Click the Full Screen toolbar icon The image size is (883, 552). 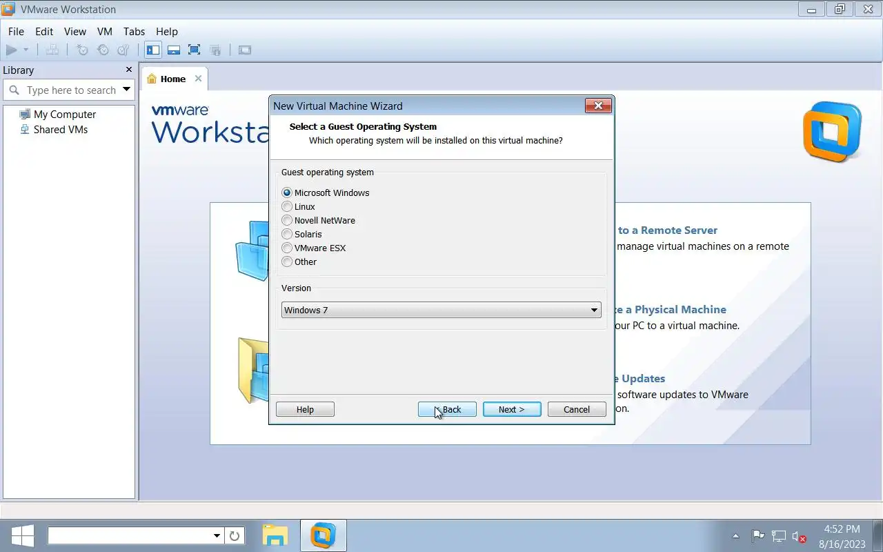click(195, 50)
